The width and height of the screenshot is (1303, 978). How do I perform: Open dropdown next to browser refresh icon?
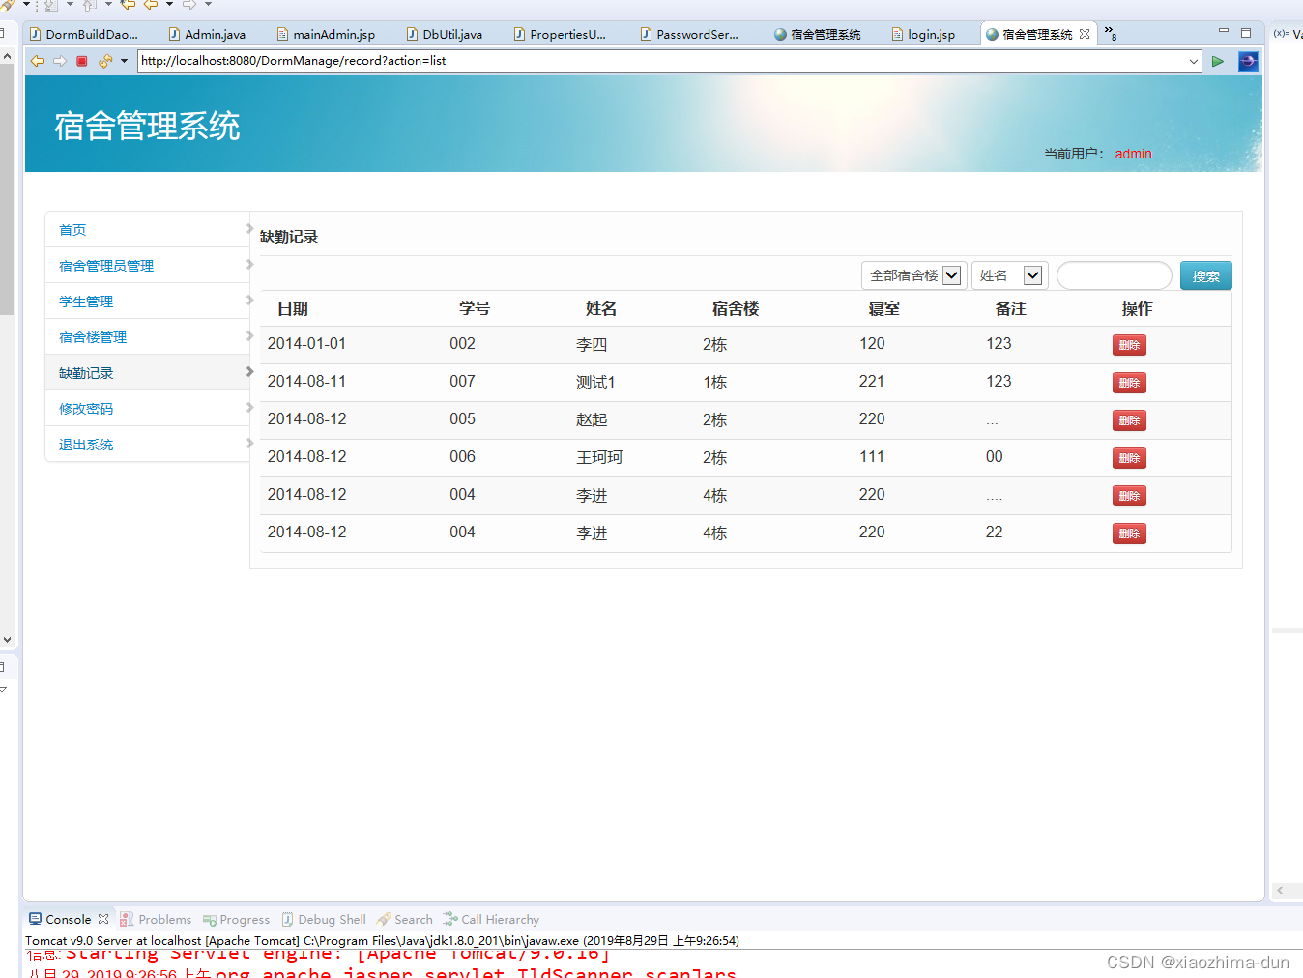124,61
